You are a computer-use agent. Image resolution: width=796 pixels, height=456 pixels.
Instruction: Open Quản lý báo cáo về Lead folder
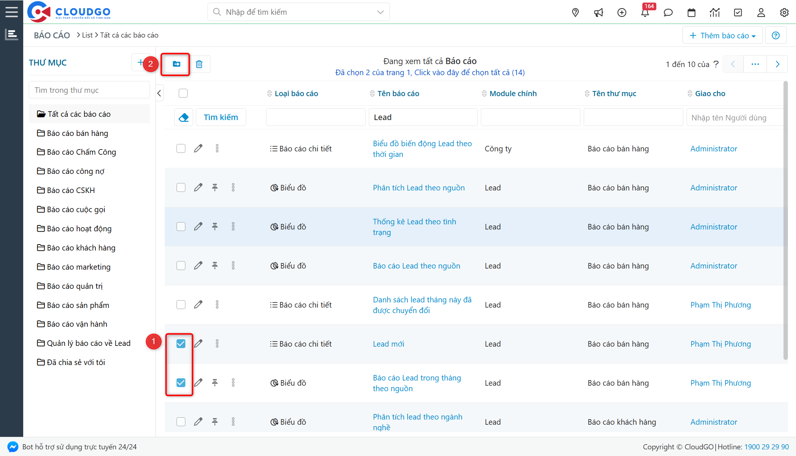[x=88, y=343]
